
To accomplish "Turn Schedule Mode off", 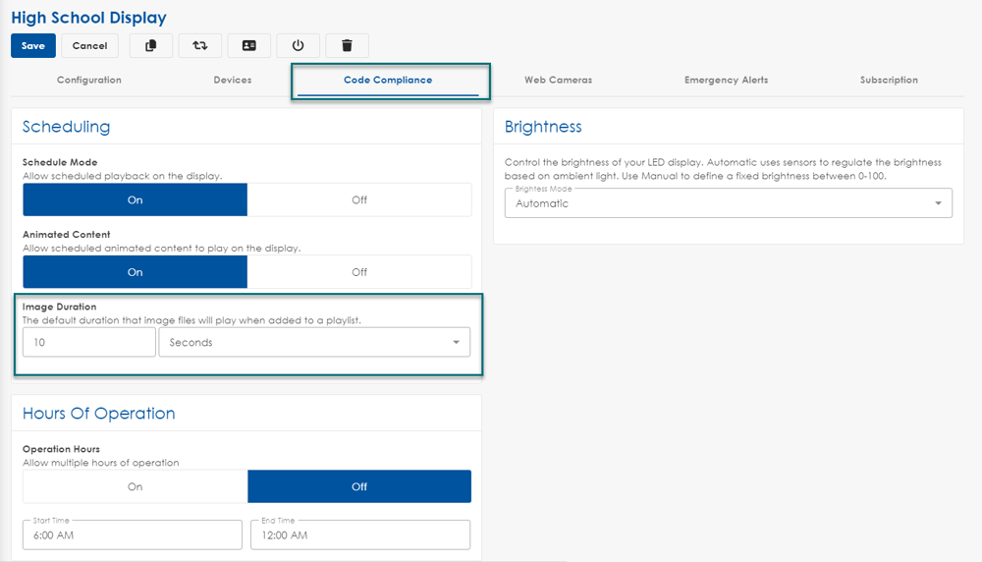I will click(x=359, y=199).
